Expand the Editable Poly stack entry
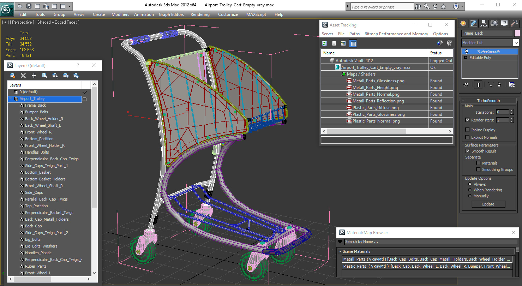522x286 pixels. [466, 58]
